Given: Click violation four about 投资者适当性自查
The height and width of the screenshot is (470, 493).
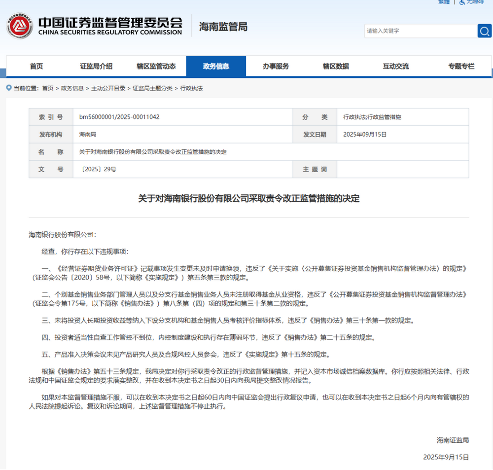Looking at the screenshot, I should point(209,337).
